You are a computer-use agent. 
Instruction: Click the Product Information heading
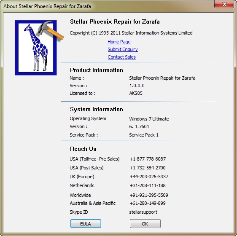point(97,70)
